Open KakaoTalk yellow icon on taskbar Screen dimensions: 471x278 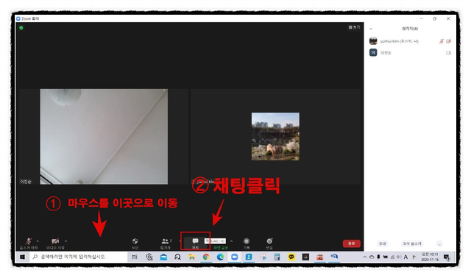291,257
